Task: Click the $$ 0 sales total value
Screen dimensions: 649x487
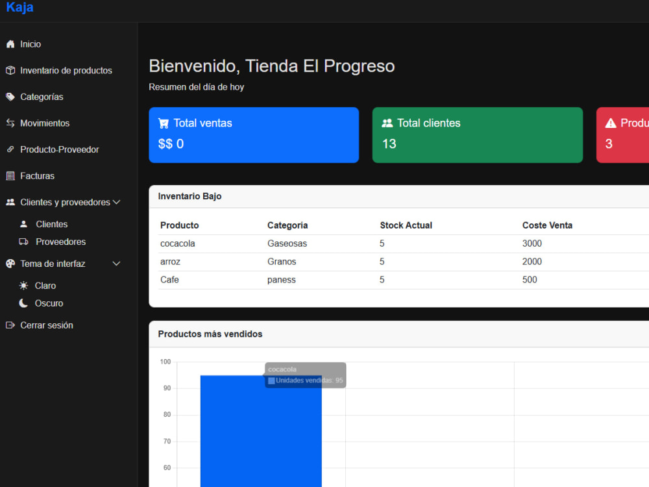Action: [x=171, y=144]
